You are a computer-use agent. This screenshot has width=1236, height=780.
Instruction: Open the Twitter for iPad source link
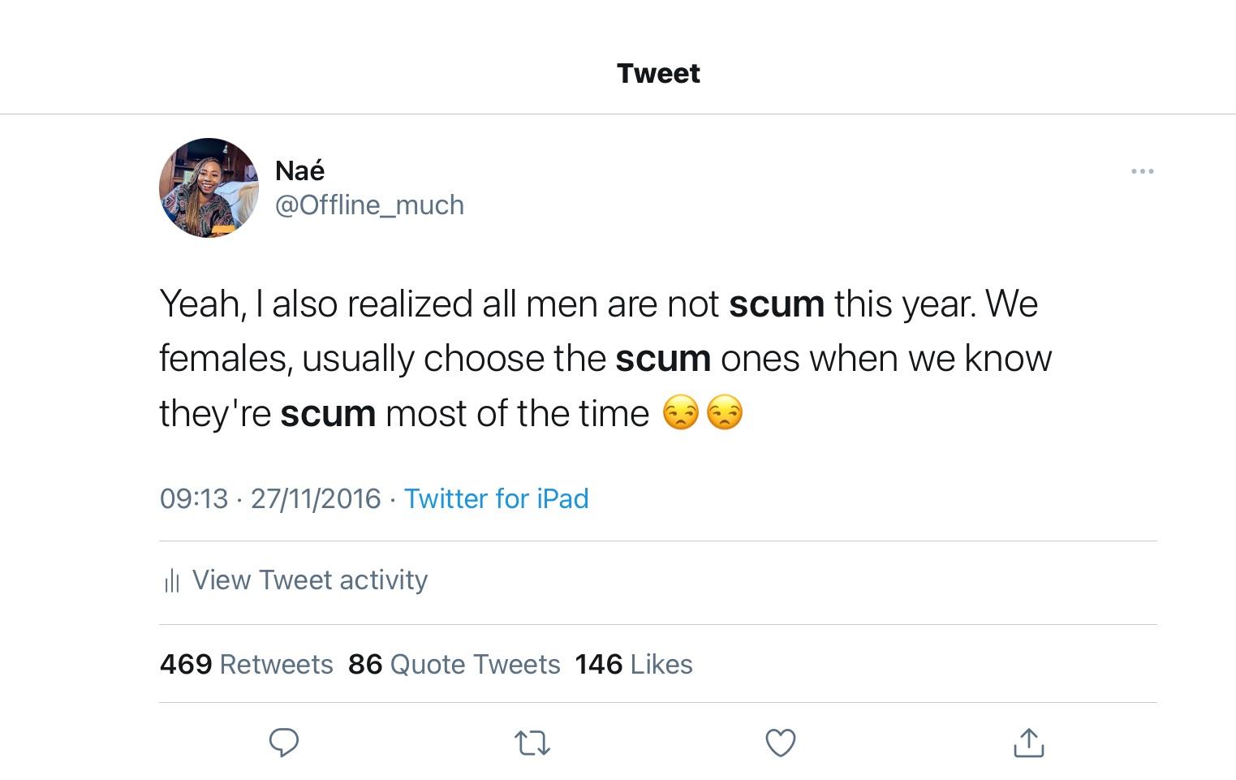pyautogui.click(x=496, y=498)
